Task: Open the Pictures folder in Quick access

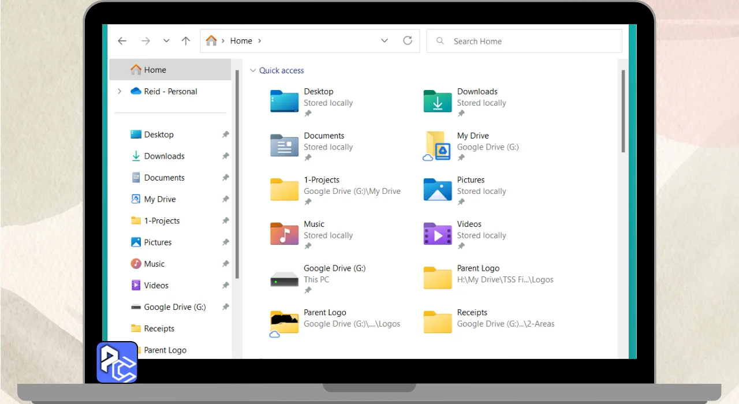Action: click(x=438, y=190)
